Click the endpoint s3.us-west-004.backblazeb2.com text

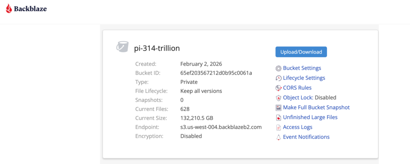pyautogui.click(x=221, y=127)
